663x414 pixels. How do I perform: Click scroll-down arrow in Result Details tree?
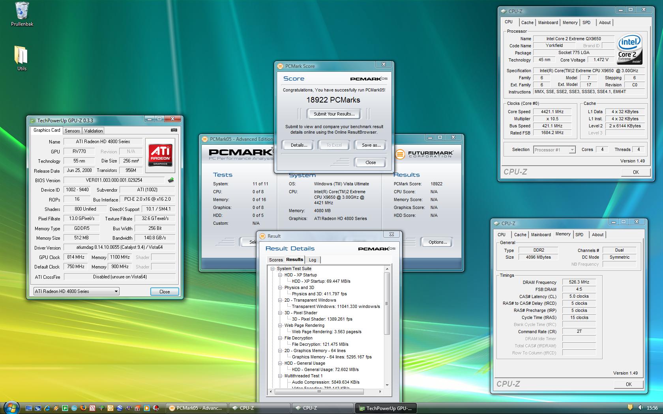(x=387, y=385)
